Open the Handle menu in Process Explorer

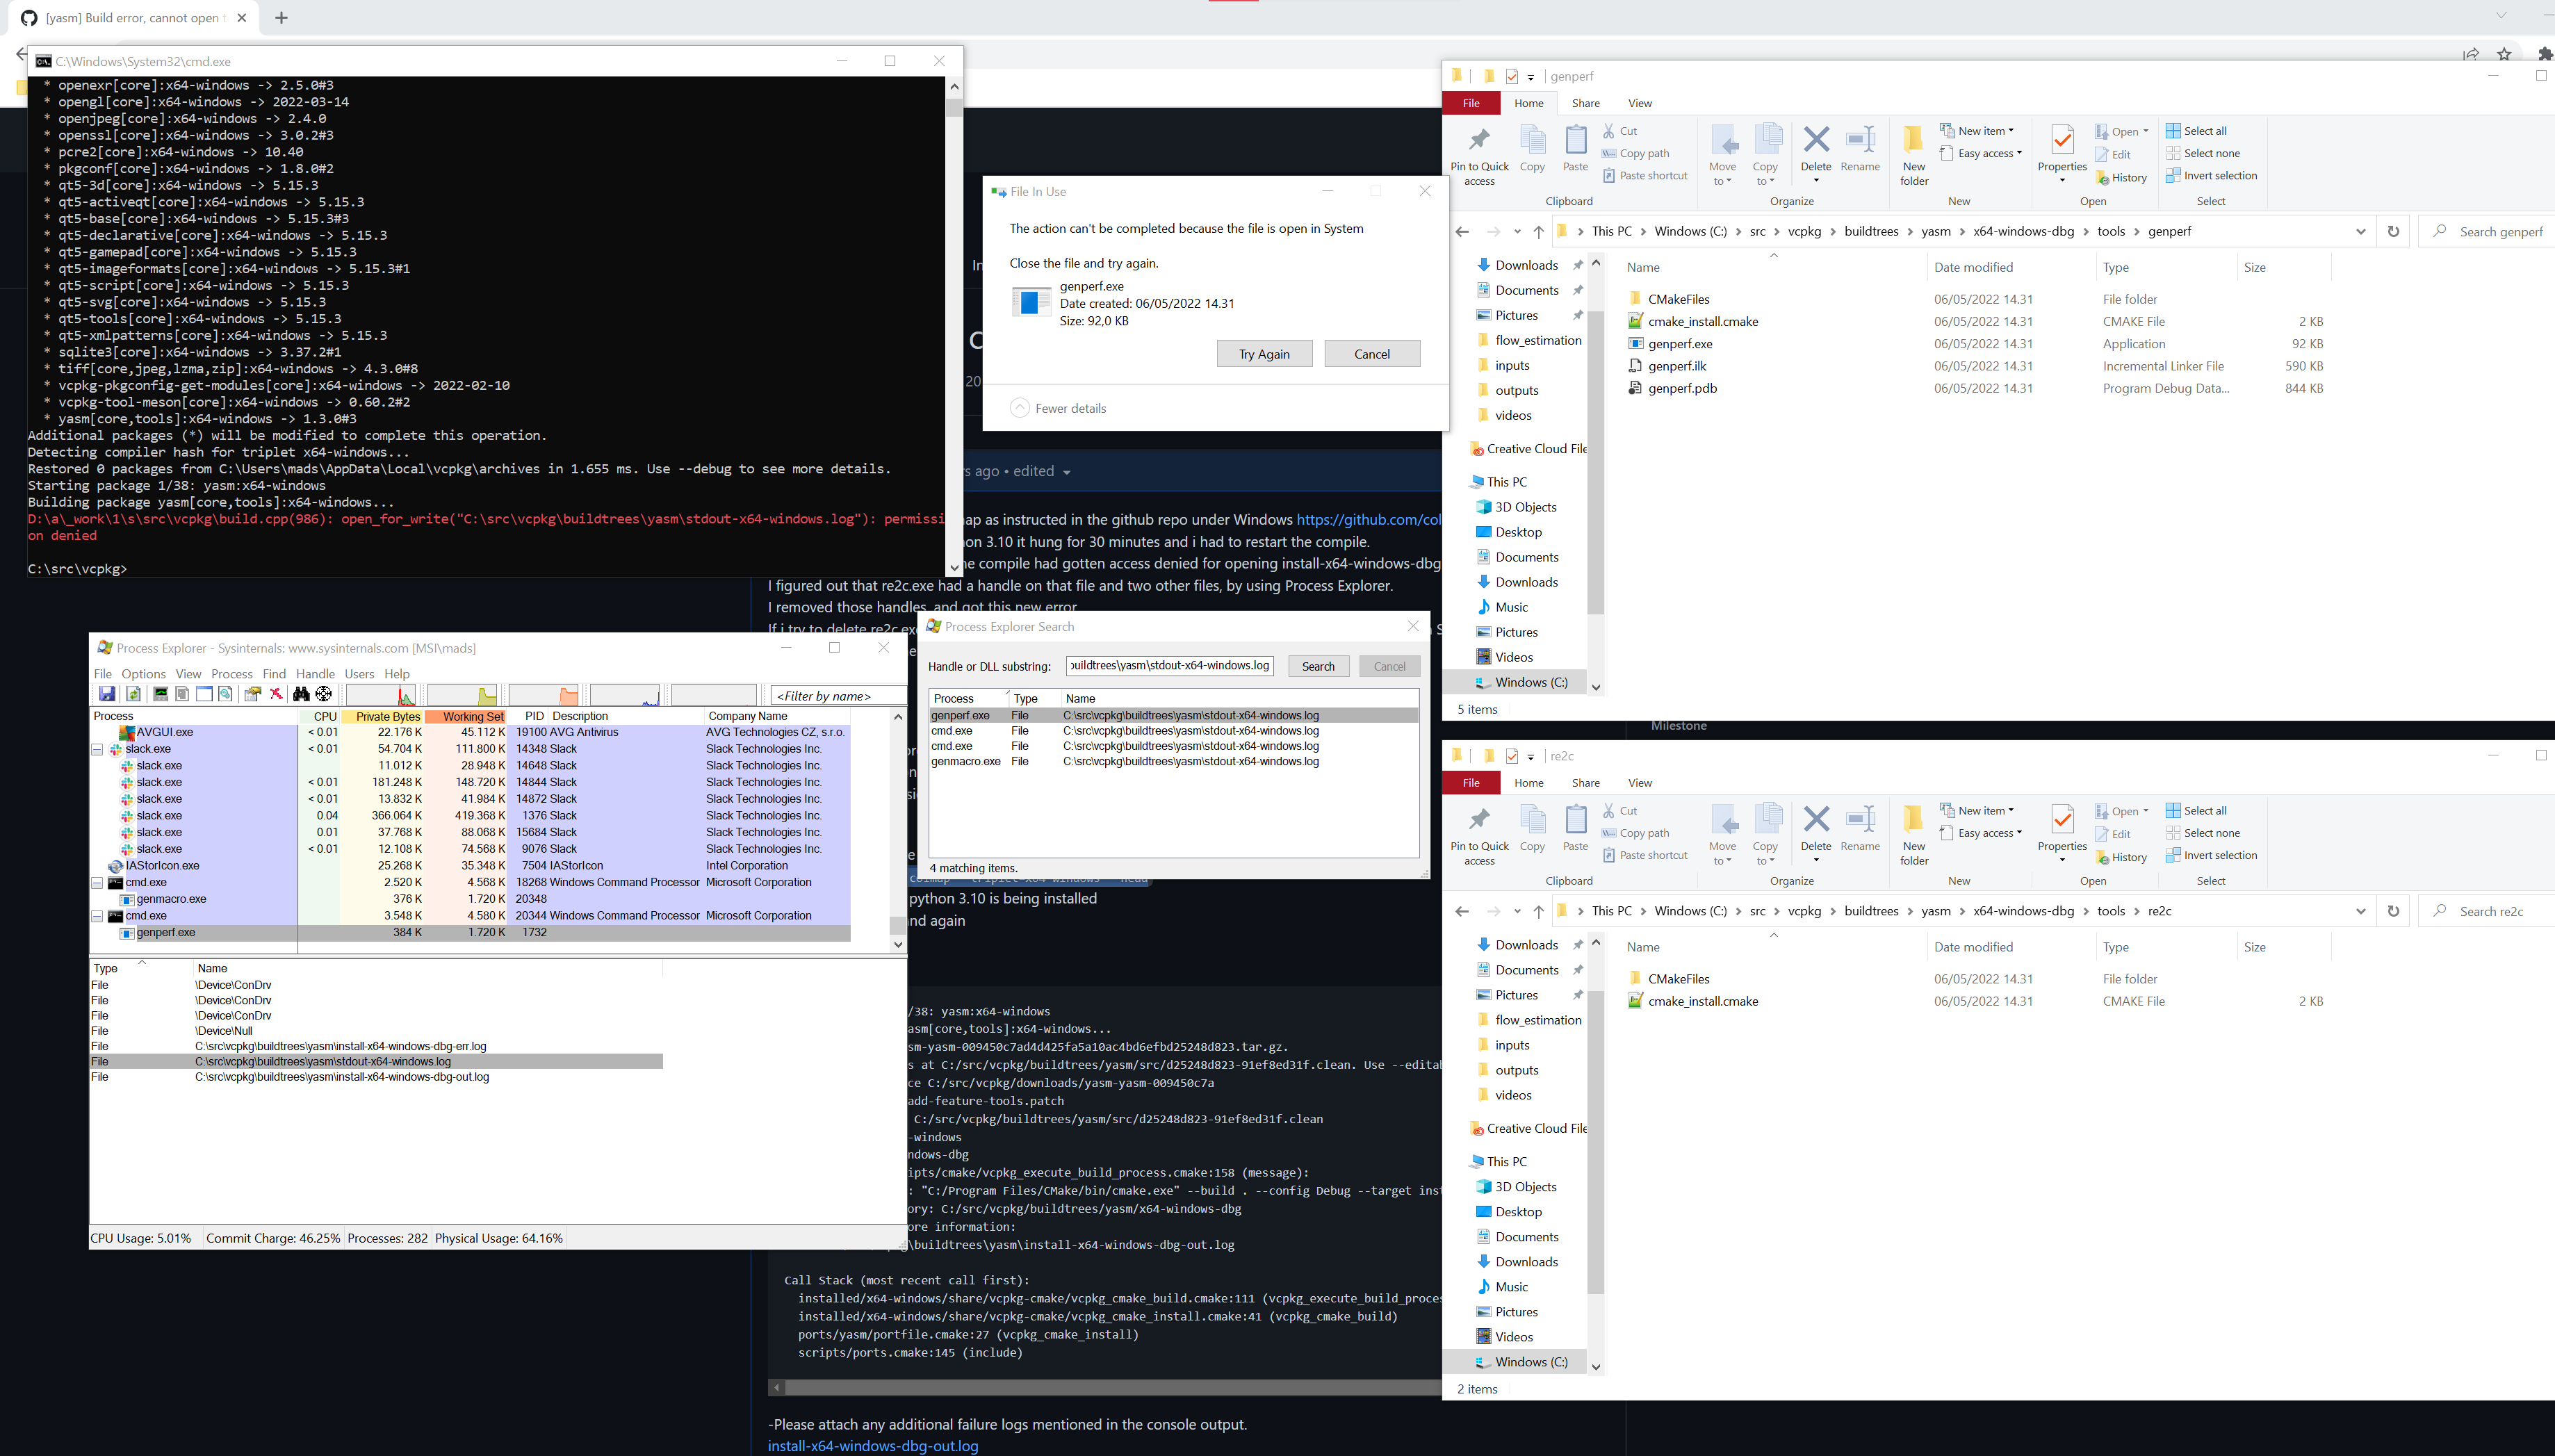315,673
